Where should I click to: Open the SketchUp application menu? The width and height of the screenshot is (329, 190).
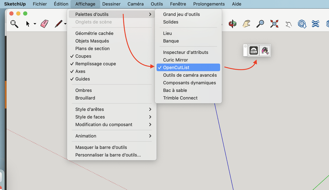15,4
